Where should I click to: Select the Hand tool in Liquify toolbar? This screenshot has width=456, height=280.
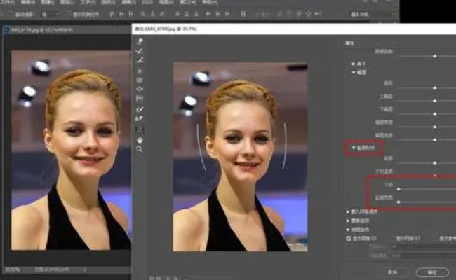pyautogui.click(x=140, y=139)
